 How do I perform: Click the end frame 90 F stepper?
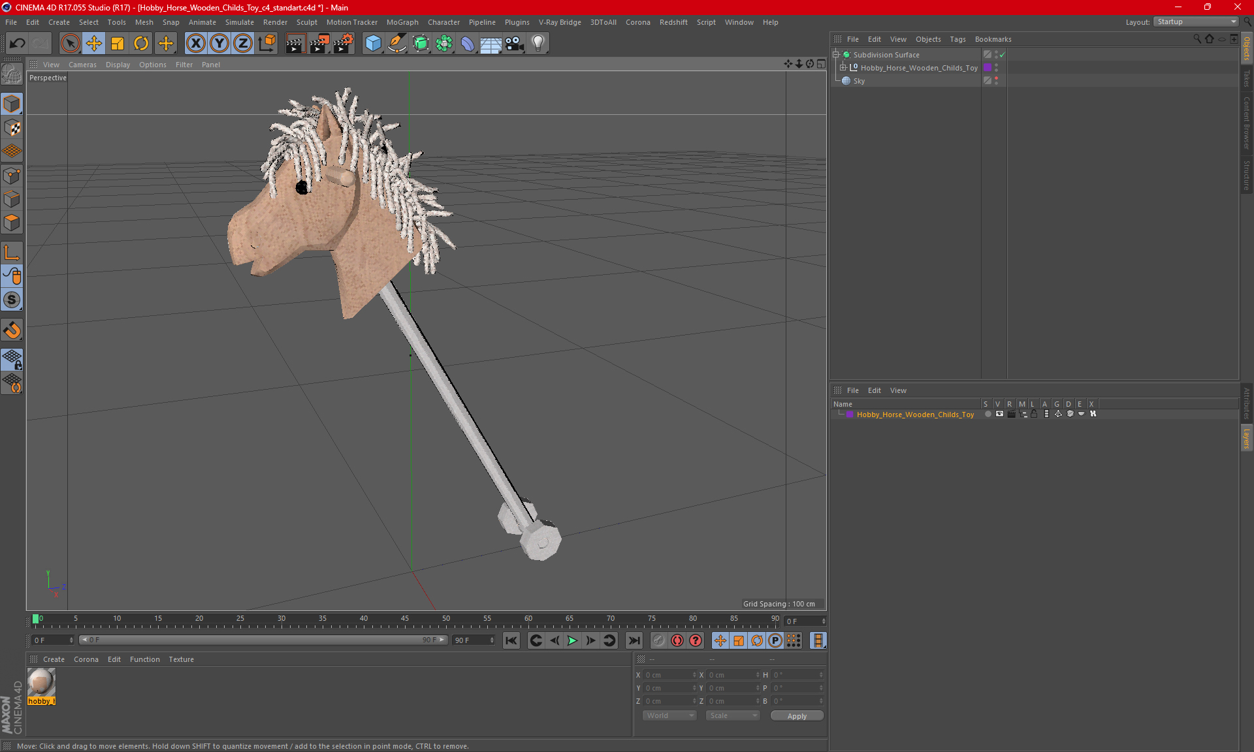click(x=492, y=640)
